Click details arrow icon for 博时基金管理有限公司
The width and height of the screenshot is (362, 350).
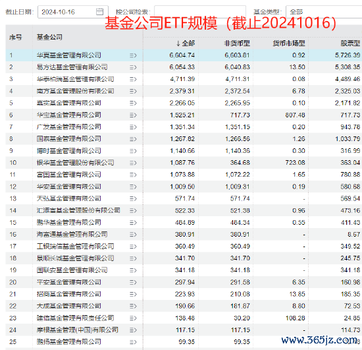click(133, 151)
